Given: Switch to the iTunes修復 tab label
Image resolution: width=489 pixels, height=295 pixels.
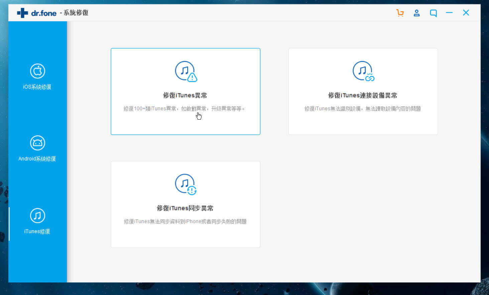Looking at the screenshot, I should 37,231.
